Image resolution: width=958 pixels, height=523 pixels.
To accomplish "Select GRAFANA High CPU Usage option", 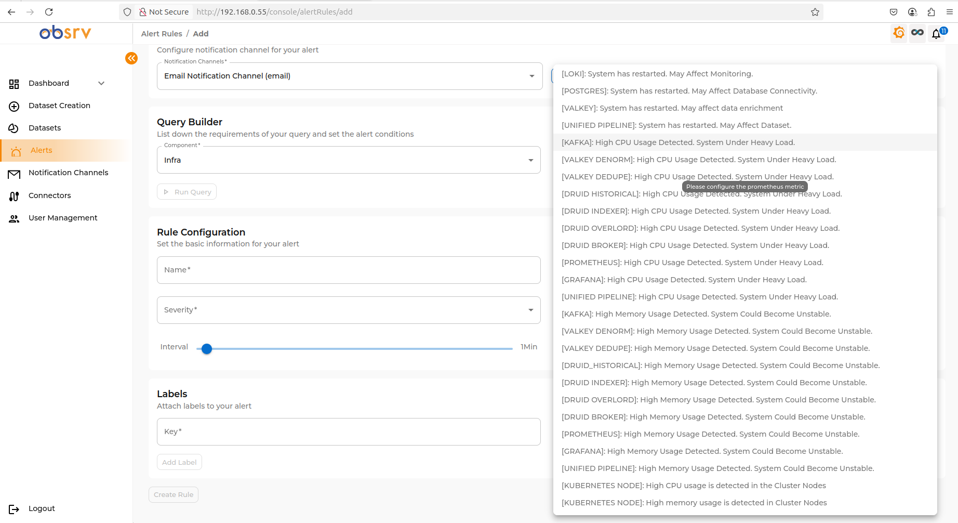I will [745, 280].
